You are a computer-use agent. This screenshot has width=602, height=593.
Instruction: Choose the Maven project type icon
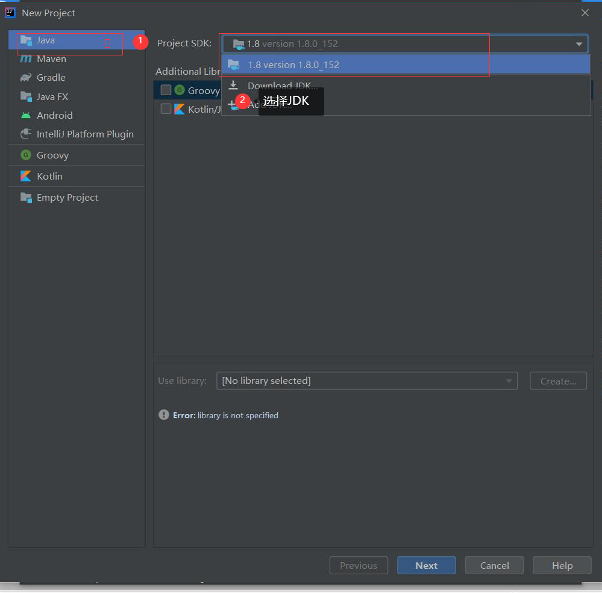(26, 59)
